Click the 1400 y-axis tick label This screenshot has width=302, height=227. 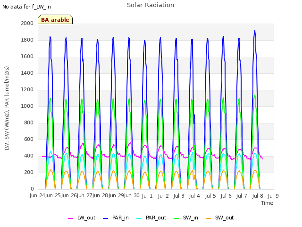tap(27, 73)
